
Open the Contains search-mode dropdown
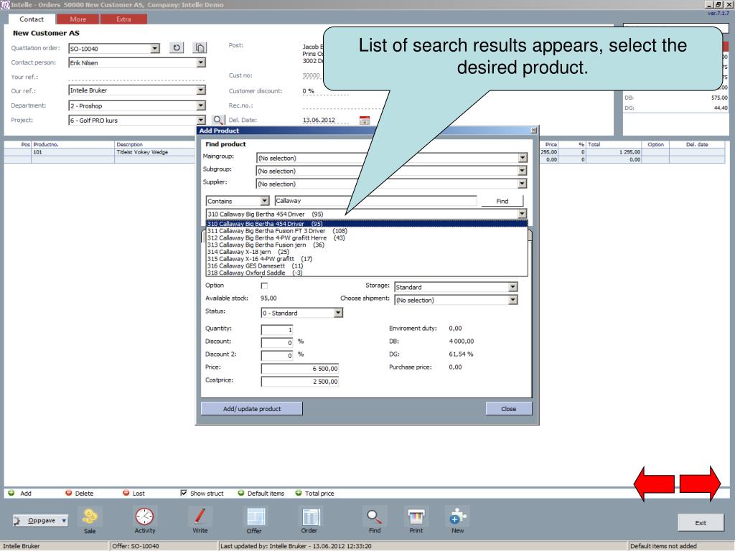(264, 201)
